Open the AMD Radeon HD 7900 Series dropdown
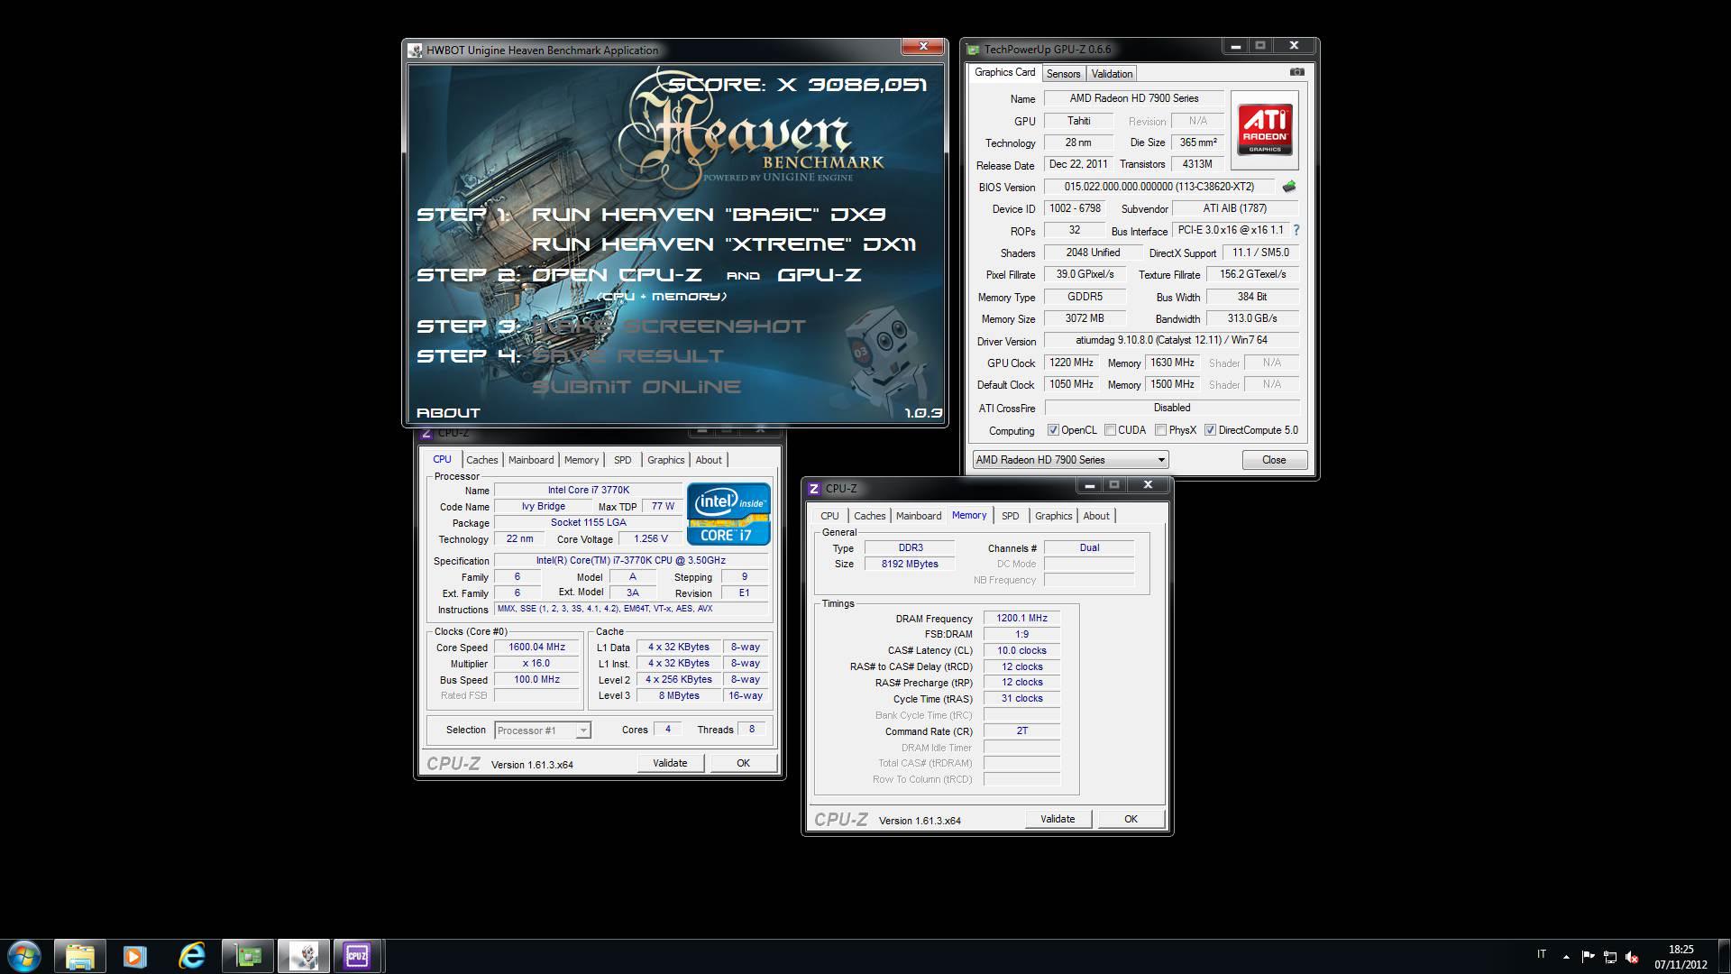Image resolution: width=1731 pixels, height=974 pixels. (x=1070, y=460)
